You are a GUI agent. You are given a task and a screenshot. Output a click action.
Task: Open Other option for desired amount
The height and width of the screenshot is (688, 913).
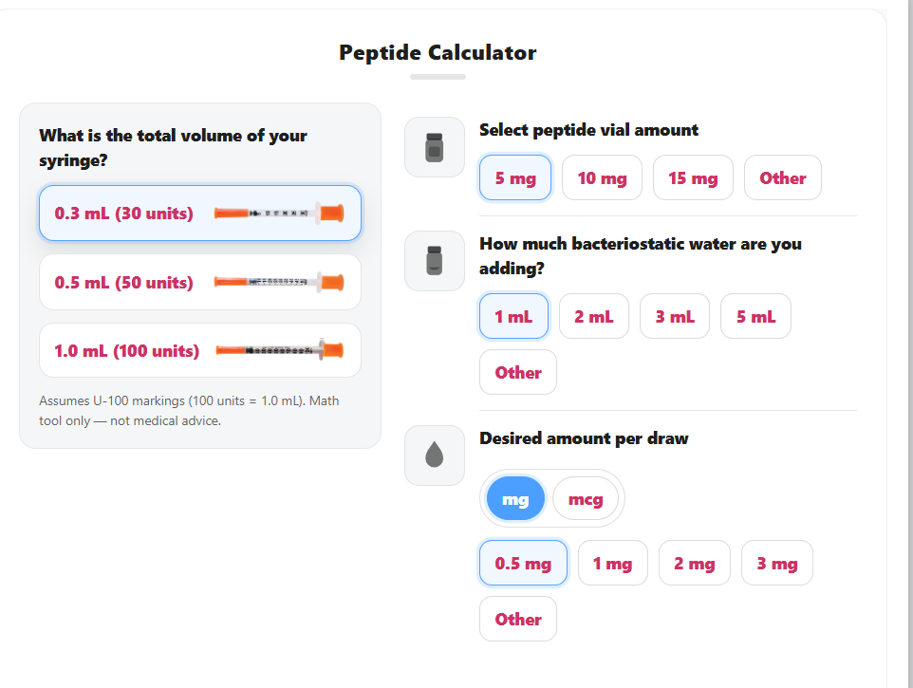tap(517, 619)
